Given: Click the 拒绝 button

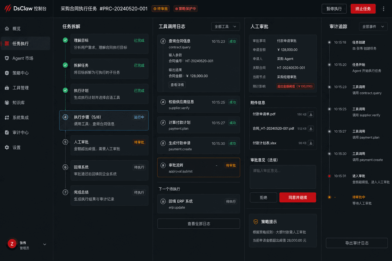Looking at the screenshot, I should tap(263, 197).
